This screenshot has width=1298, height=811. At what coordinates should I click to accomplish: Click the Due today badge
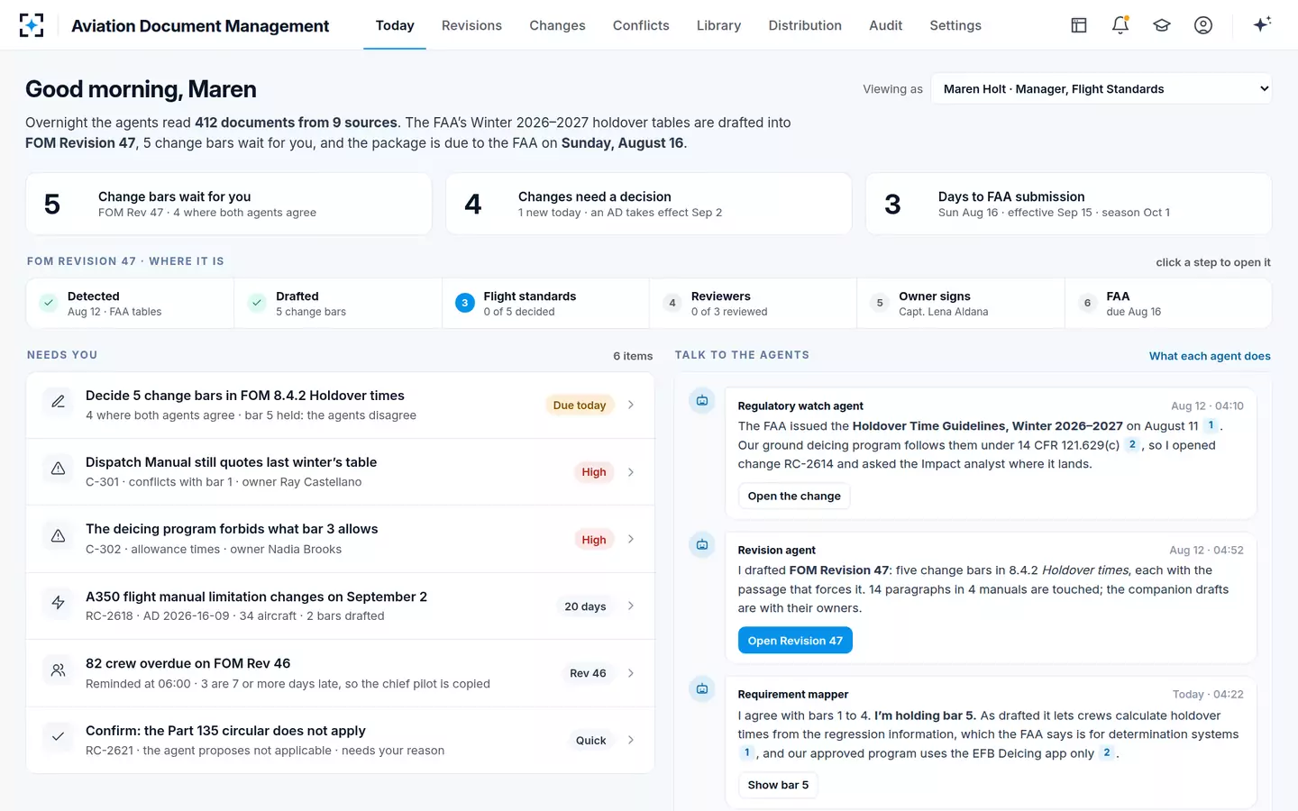pyautogui.click(x=580, y=405)
